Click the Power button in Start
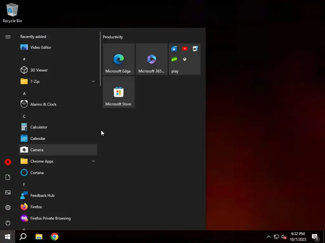 [8, 223]
